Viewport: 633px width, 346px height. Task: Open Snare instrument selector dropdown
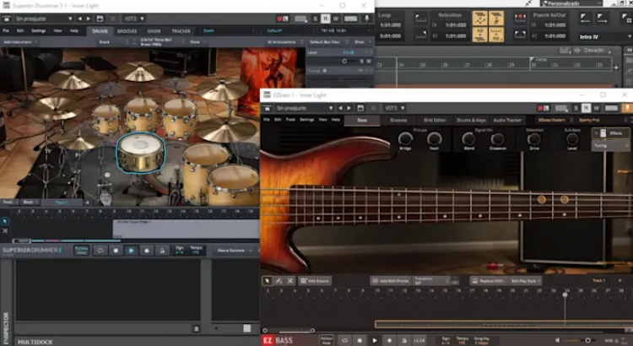pos(113,42)
